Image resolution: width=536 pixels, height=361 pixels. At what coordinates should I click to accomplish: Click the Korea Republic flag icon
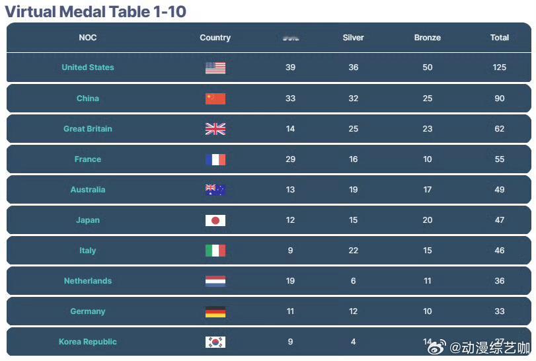coord(215,342)
